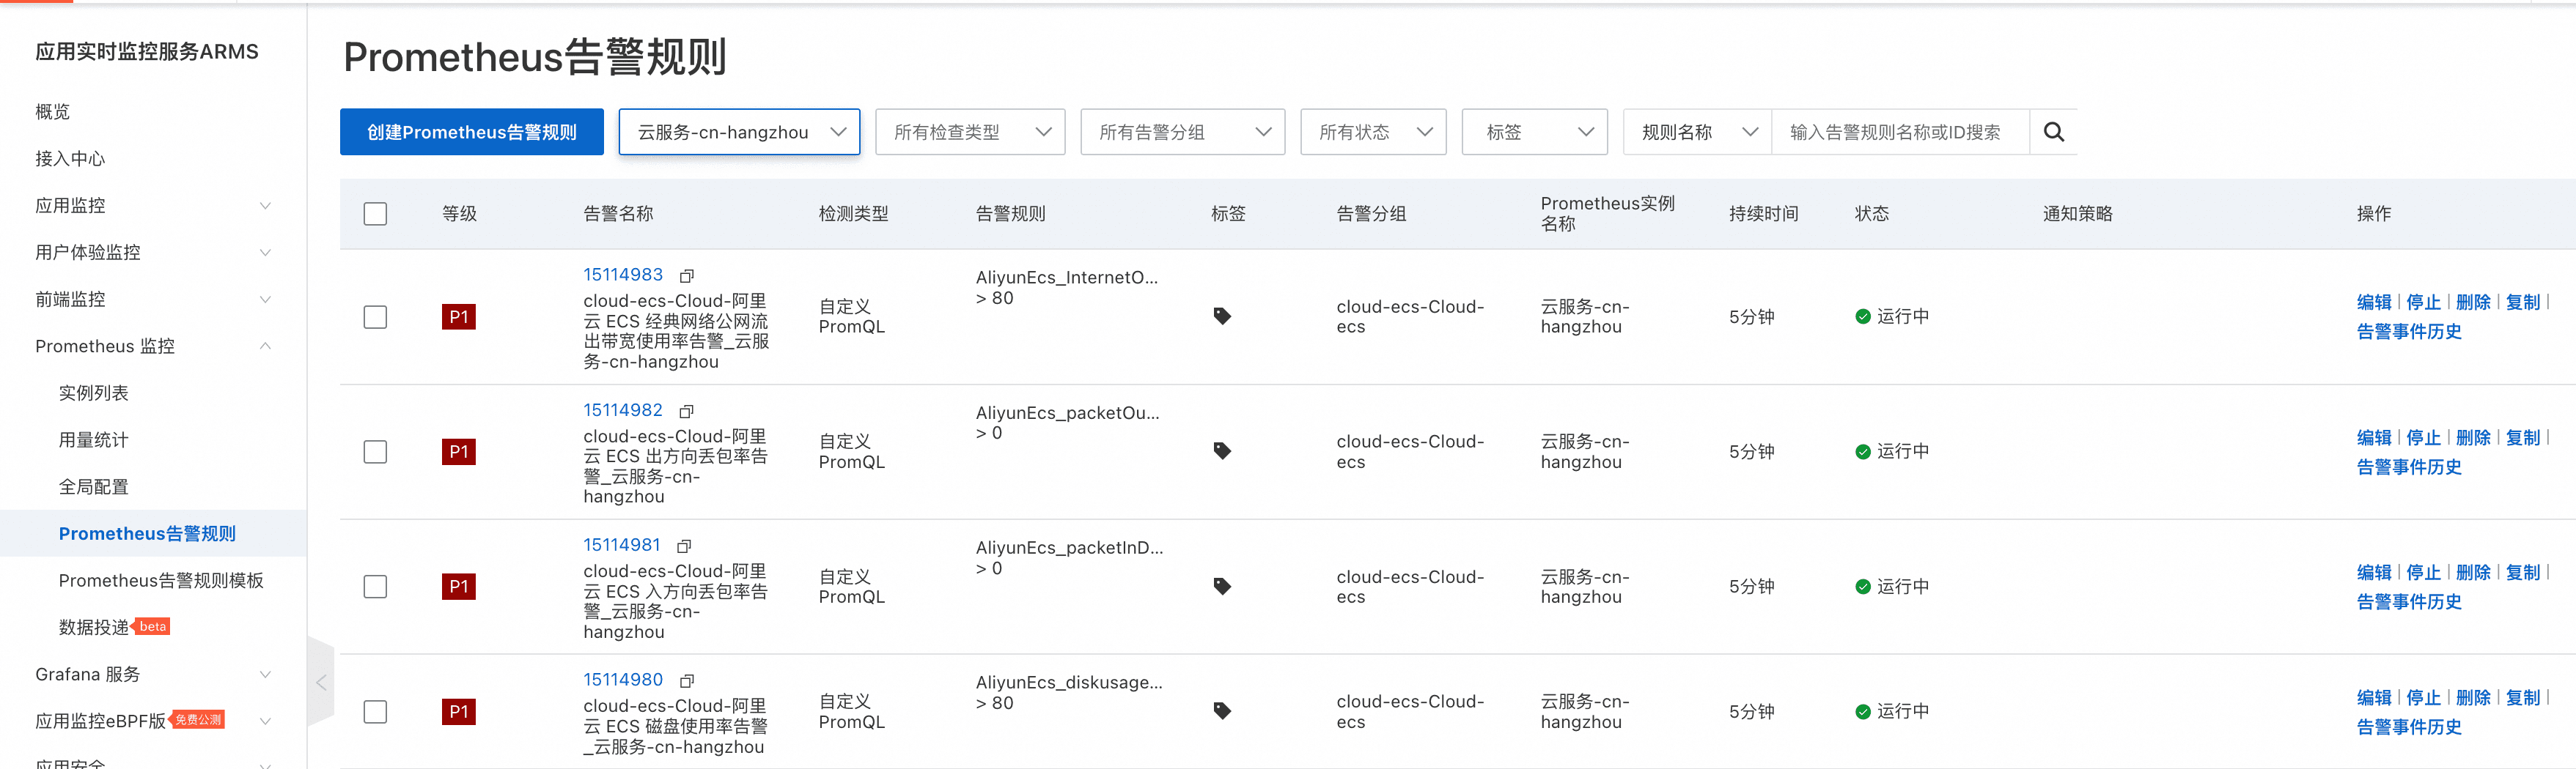Collapse the sidebar using the left arrow handle

tap(321, 683)
